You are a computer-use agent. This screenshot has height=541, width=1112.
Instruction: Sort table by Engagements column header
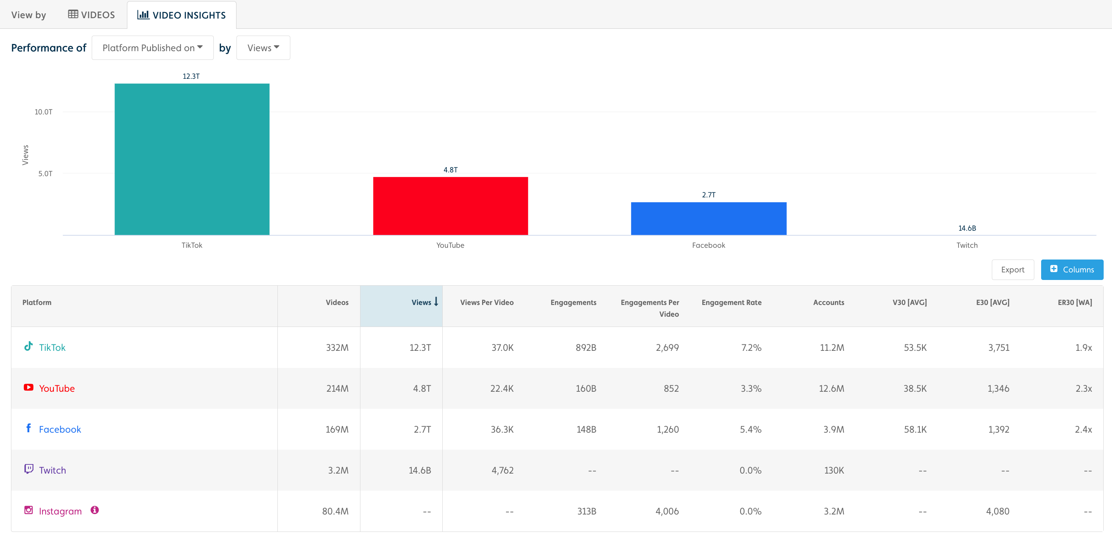click(573, 302)
